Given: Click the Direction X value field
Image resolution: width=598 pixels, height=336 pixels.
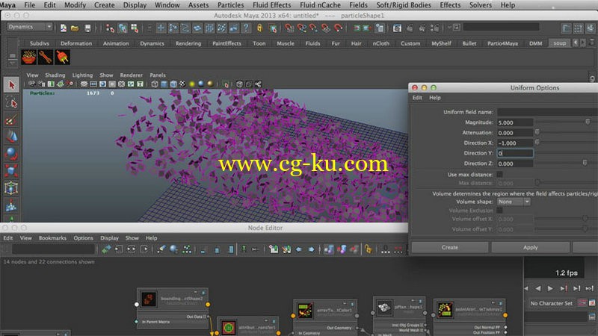Looking at the screenshot, I should 515,143.
